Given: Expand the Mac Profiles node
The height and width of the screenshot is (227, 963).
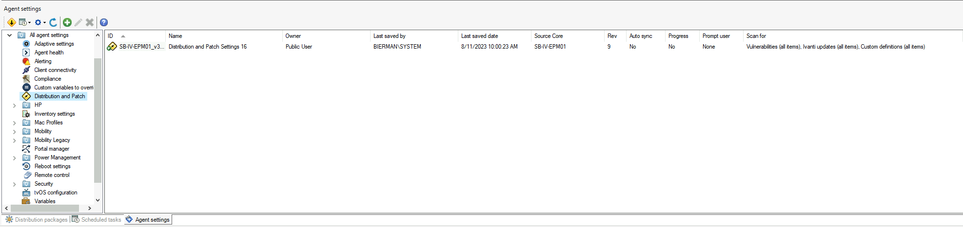Looking at the screenshot, I should click(x=14, y=122).
